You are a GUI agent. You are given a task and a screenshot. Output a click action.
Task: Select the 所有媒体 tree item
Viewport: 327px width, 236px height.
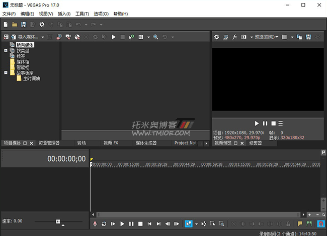click(25, 45)
